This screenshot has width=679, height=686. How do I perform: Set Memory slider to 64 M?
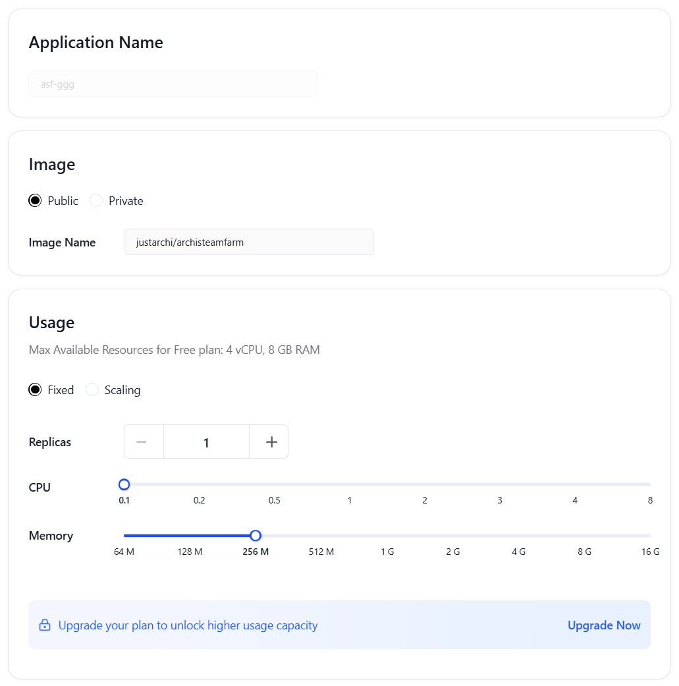coord(124,536)
